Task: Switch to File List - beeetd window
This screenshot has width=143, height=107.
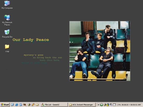Action: tap(54, 105)
